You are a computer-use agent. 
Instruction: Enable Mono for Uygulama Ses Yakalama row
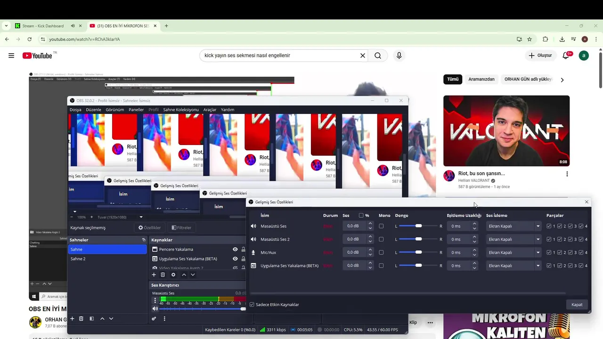tap(381, 266)
